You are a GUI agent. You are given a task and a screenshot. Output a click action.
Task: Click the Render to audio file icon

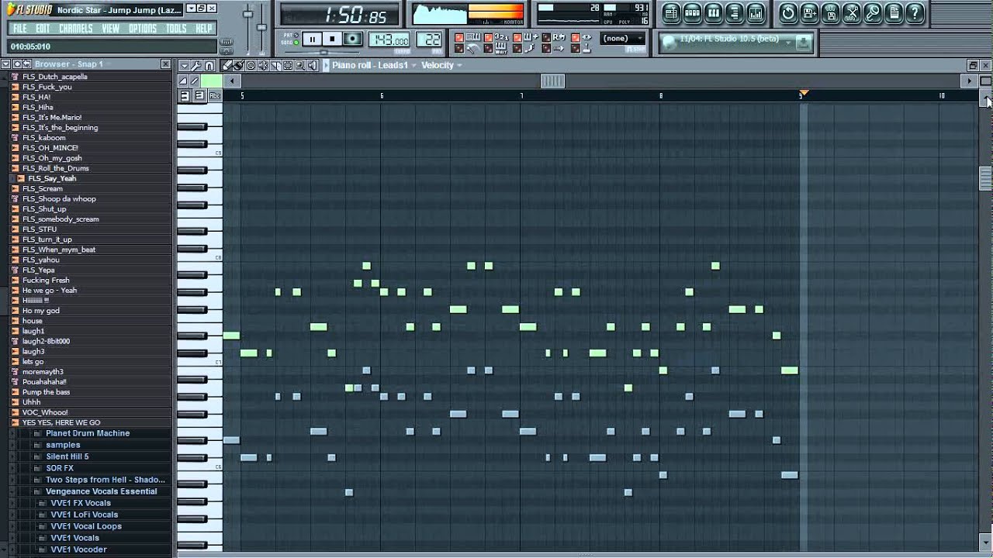830,12
